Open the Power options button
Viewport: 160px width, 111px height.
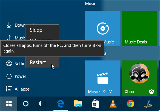pos(16,76)
